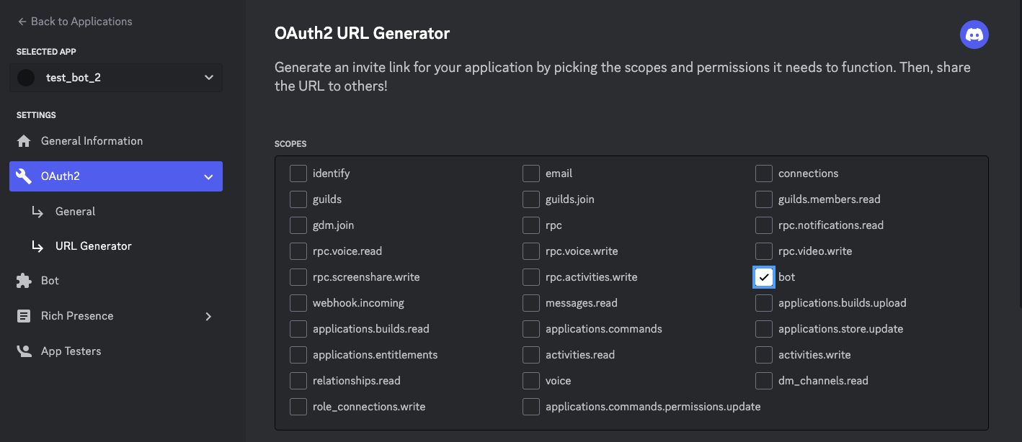The height and width of the screenshot is (442, 1022).
Task: Click the Rich Presence document icon
Action: point(24,316)
